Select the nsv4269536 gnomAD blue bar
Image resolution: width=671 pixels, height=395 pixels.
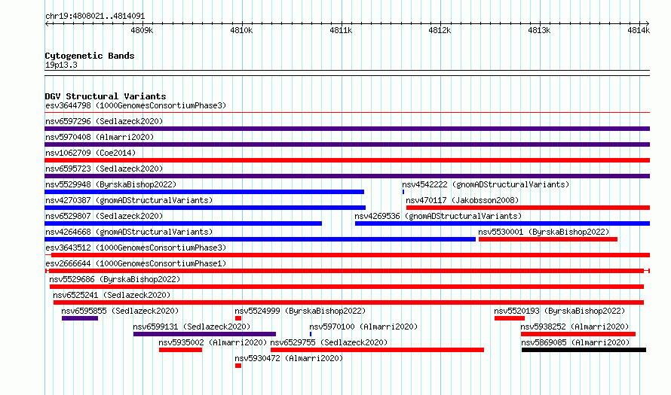(x=502, y=223)
